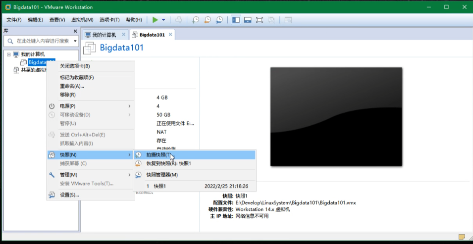
Task: Click the take snapshot toolbar icon
Action: (196, 20)
